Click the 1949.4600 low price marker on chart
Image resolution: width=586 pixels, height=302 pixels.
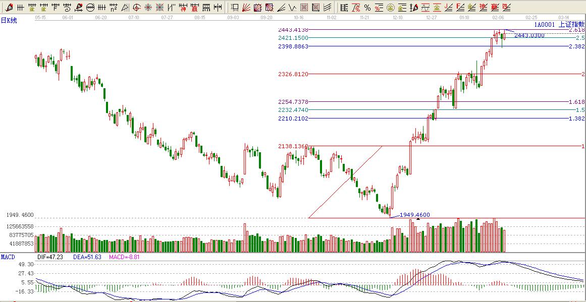click(x=414, y=215)
